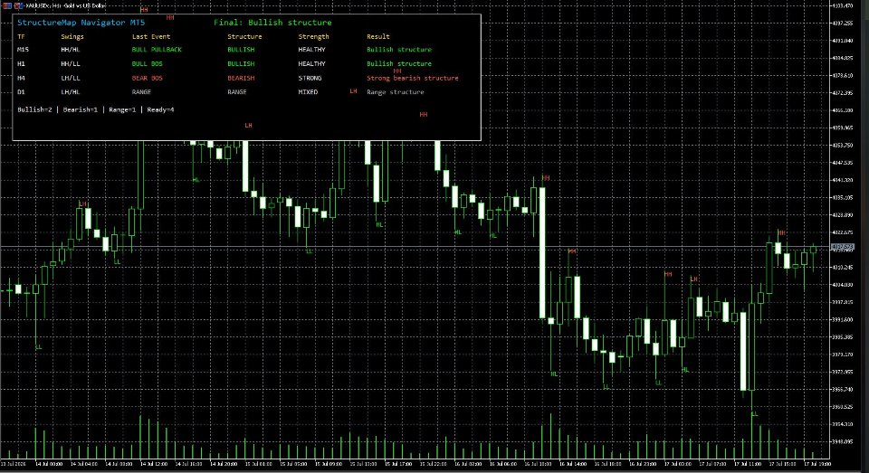Select the D1 timeframe row label

pos(21,92)
